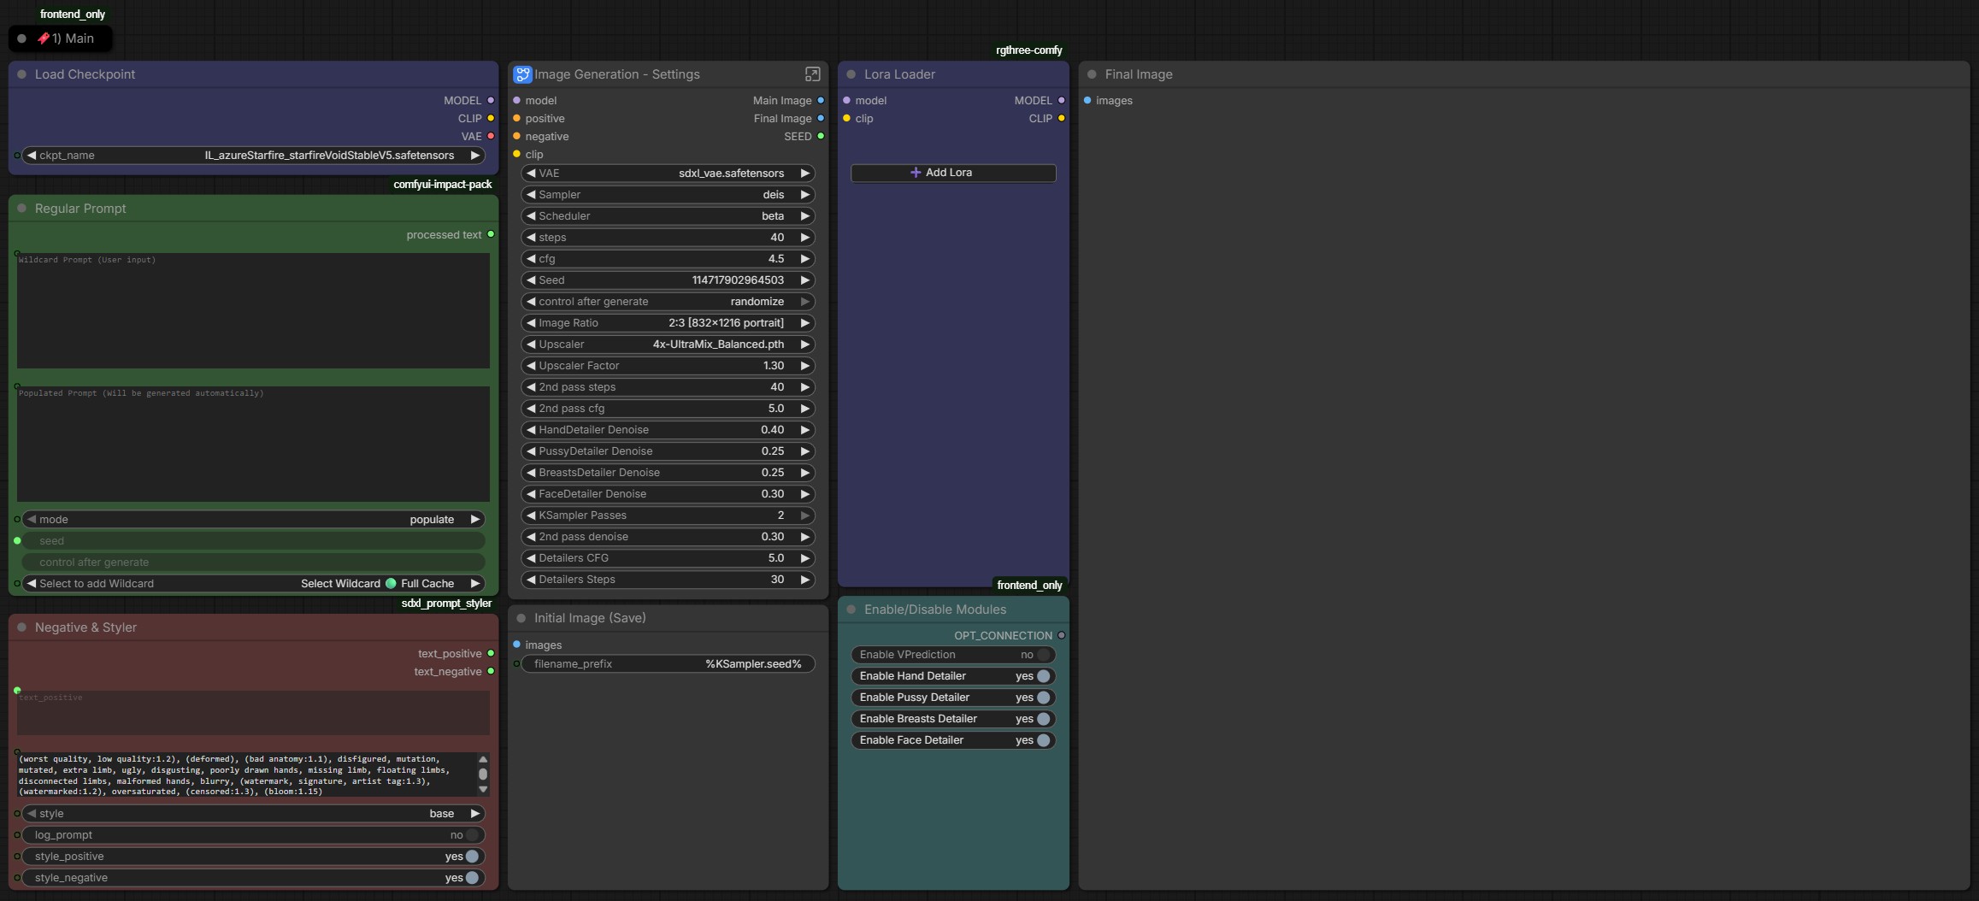Toggle Enable Pussy Detailer switch
Screen dimensions: 1979x901
tap(1043, 698)
